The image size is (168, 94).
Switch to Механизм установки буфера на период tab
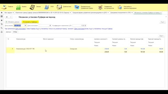point(147,13)
